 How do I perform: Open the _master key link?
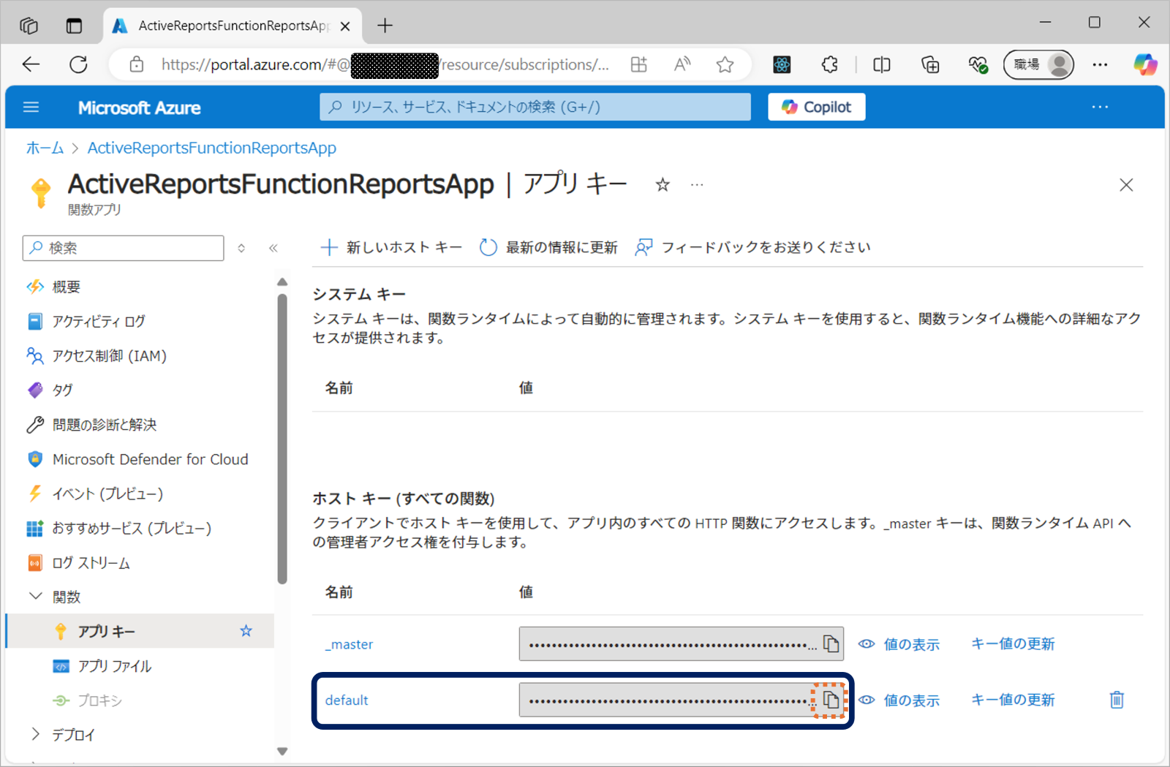[x=349, y=644]
